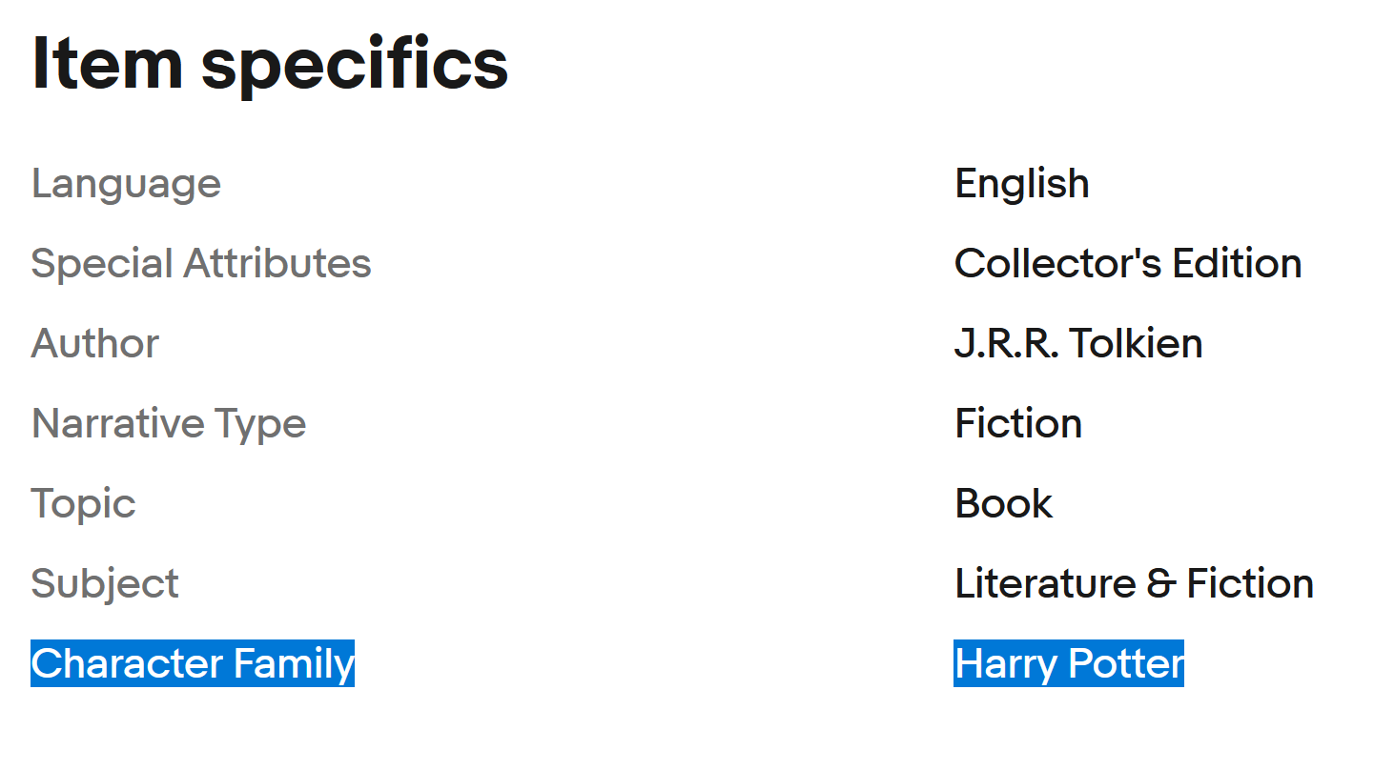
Task: Select the Book topic value
Action: pyautogui.click(x=1003, y=504)
